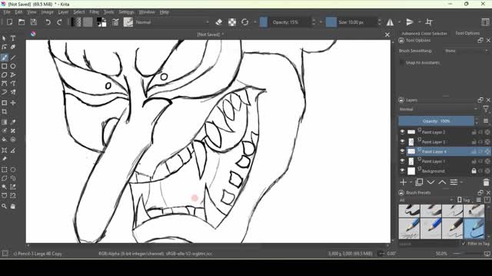
Task: Delete the selected layer trash button
Action: (486, 182)
